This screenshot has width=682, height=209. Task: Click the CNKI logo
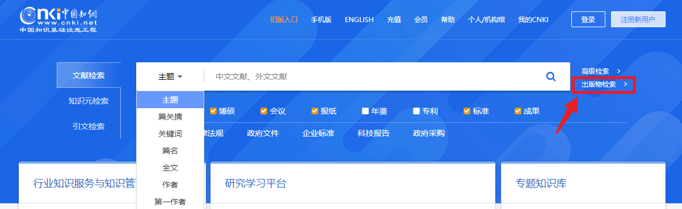(x=58, y=19)
